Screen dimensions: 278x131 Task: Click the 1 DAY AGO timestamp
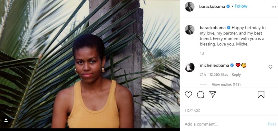[x=193, y=110]
